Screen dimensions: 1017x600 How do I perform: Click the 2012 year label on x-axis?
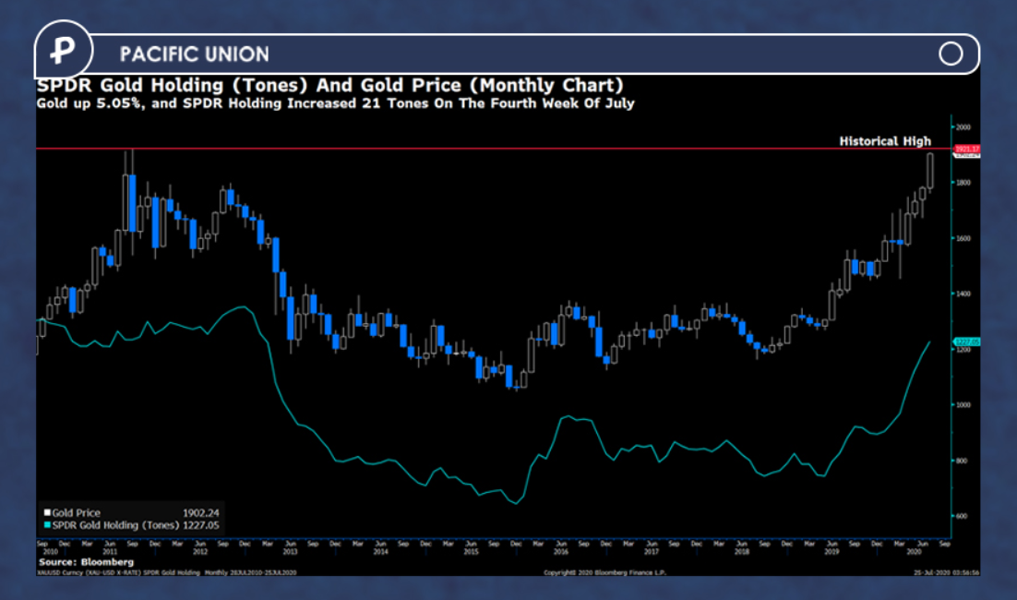click(199, 552)
